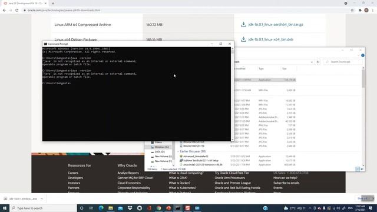
Task: Open New Volume (E:) drive
Action: click(x=161, y=157)
